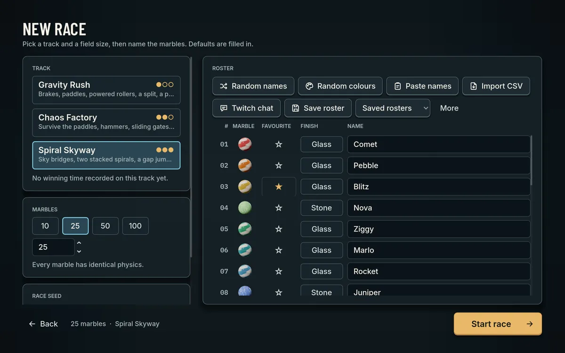
Task: Open Paste names clipboard option
Action: pos(422,86)
